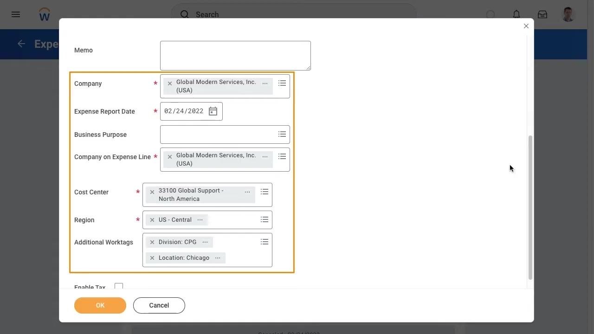Remove 33100 Global Support cost center
The image size is (594, 334).
(152, 192)
